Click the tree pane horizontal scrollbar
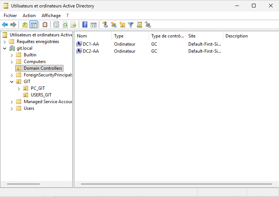The image size is (279, 197). (x=23, y=184)
